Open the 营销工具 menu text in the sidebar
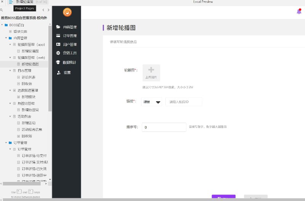 pos(70,53)
